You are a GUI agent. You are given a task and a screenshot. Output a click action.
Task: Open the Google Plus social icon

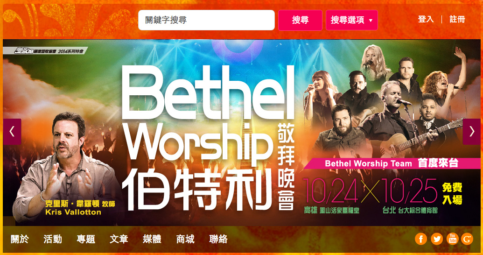[x=467, y=239]
